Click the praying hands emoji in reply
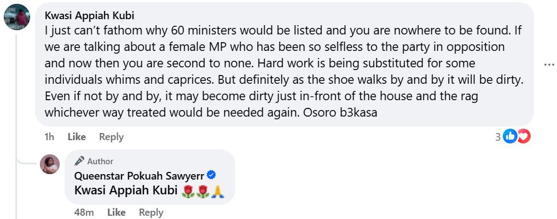This screenshot has height=219, width=557. pyautogui.click(x=217, y=191)
